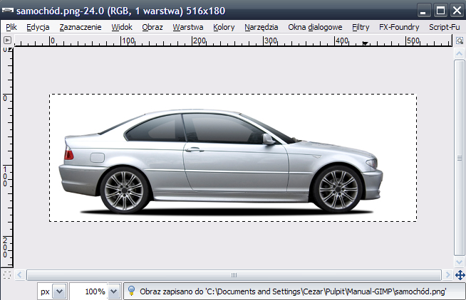The height and width of the screenshot is (300, 466).
Task: Click the horizontal scrollbar right arrow
Action: pyautogui.click(x=447, y=274)
